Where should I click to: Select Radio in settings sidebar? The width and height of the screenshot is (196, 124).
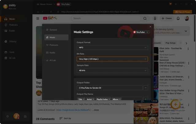pyautogui.click(x=56, y=53)
